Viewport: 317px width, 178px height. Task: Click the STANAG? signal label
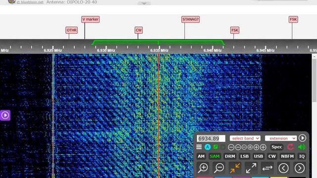(190, 19)
